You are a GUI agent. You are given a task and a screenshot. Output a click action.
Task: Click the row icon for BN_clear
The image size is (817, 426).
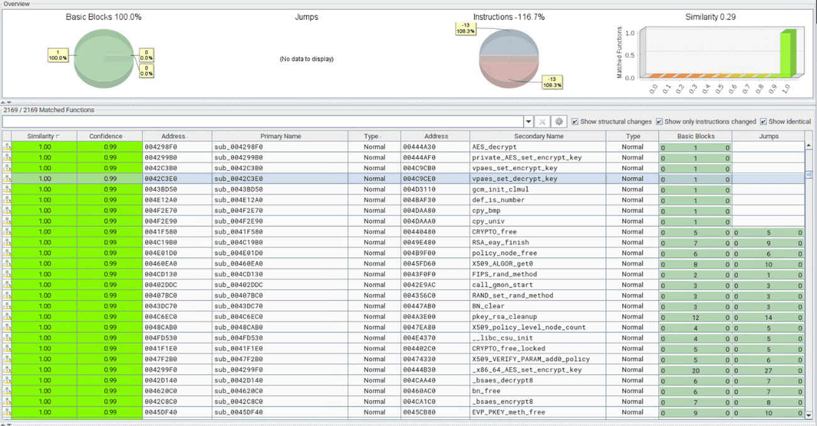tap(7, 306)
